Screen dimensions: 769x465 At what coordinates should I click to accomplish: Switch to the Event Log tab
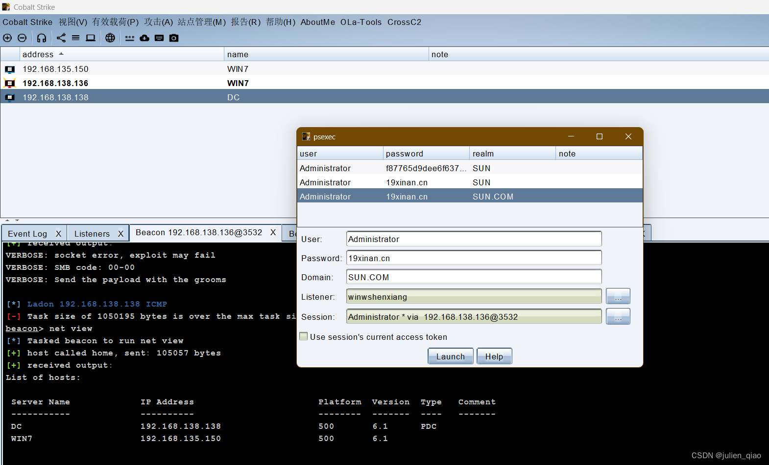(27, 234)
